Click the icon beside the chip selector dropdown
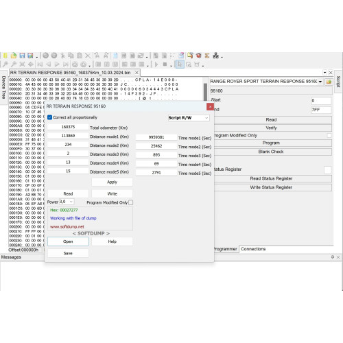Screen dimensions: 343x343 [329, 82]
